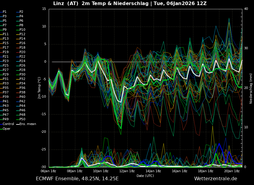Click the P50 legend entry
The height and width of the screenshot is (185, 254).
[x=22, y=119]
